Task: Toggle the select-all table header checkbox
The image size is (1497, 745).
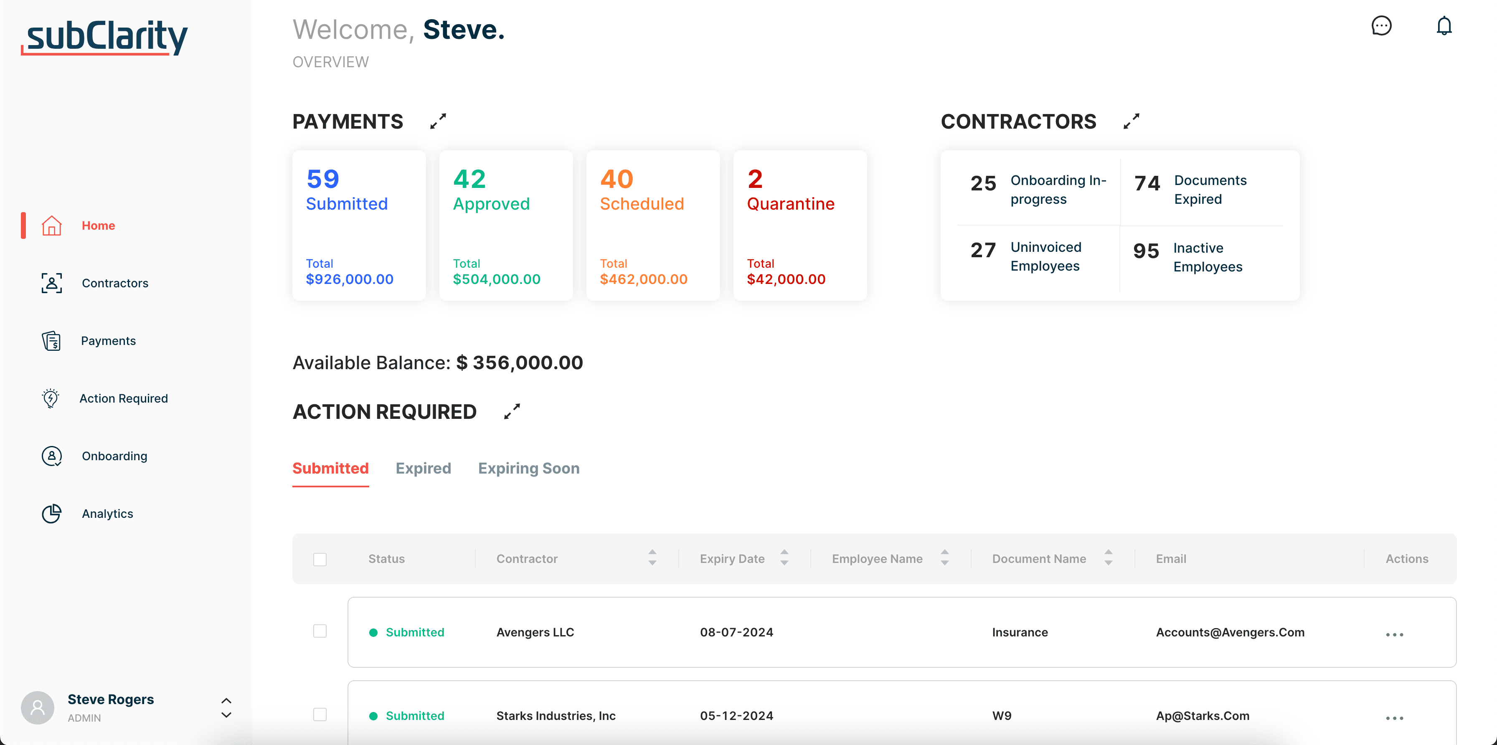Action: (x=320, y=559)
